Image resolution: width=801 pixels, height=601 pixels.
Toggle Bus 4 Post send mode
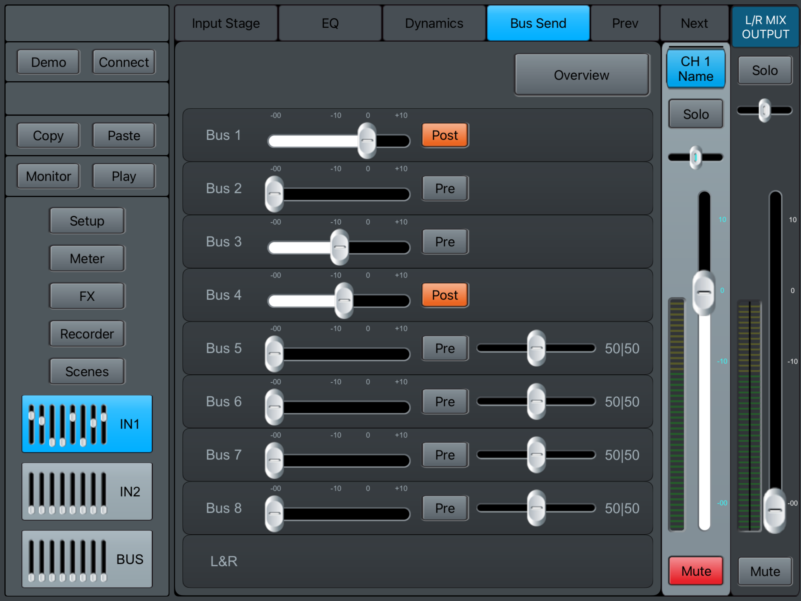tap(445, 295)
